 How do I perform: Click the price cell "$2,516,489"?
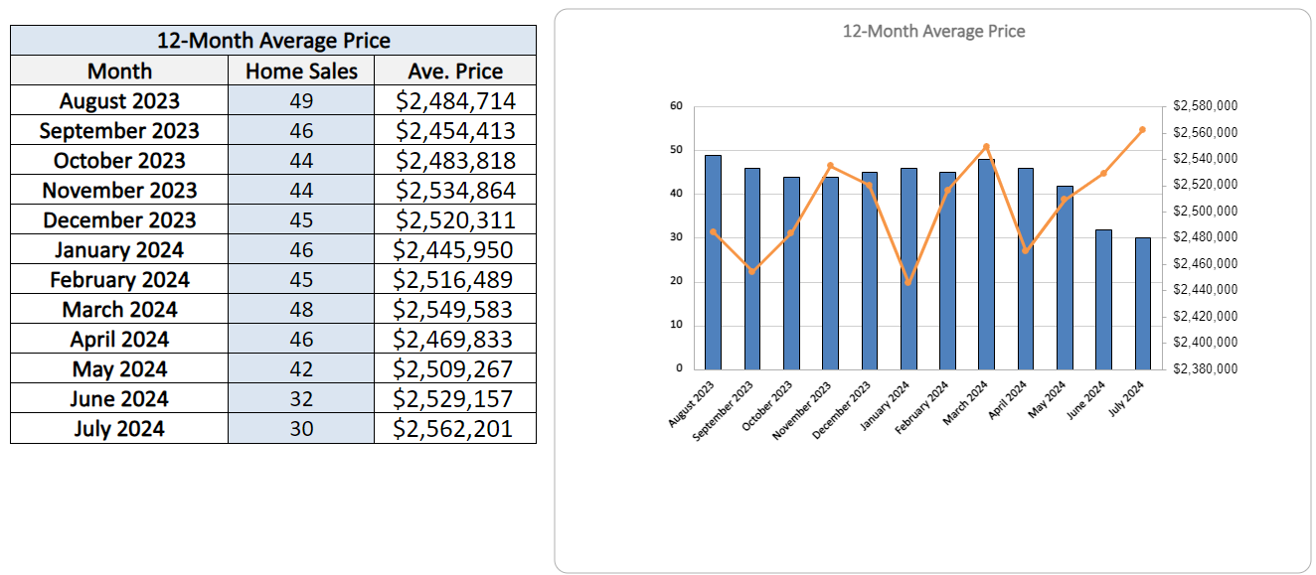(x=455, y=279)
